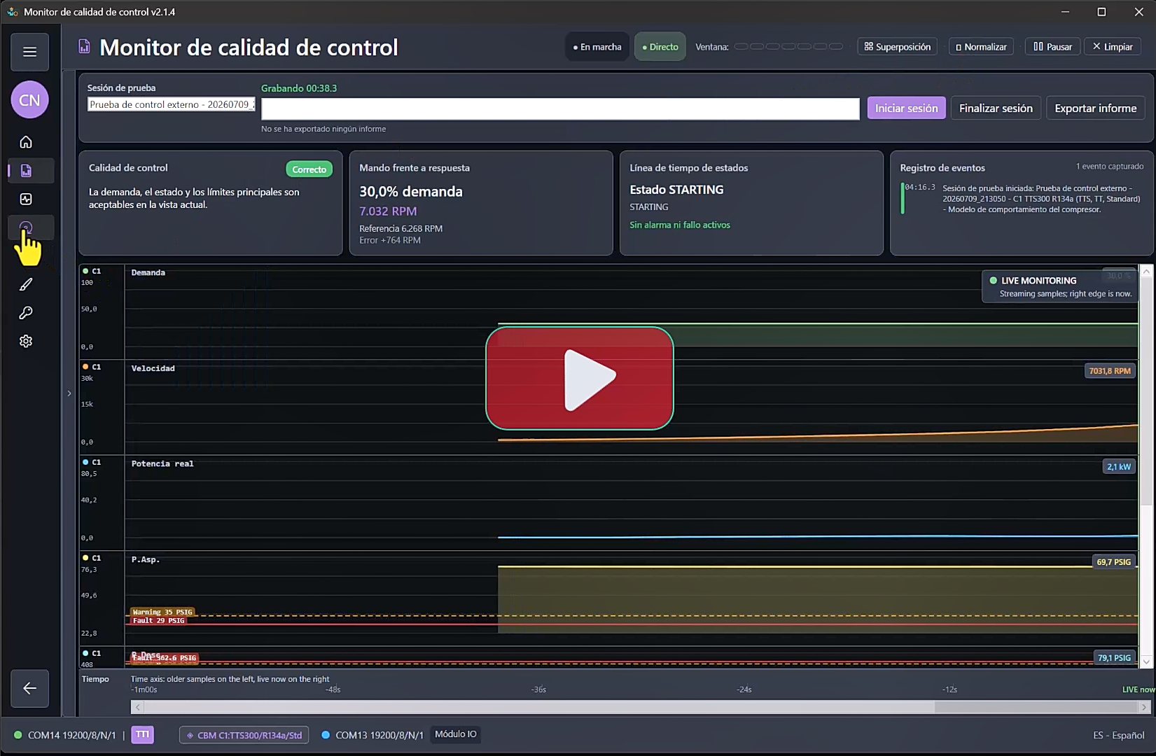Click the vertical chart scrollbar thumb
1156x756 pixels.
pyautogui.click(x=1146, y=391)
